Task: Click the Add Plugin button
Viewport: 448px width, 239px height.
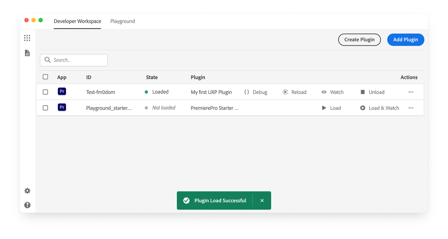Action: (405, 40)
